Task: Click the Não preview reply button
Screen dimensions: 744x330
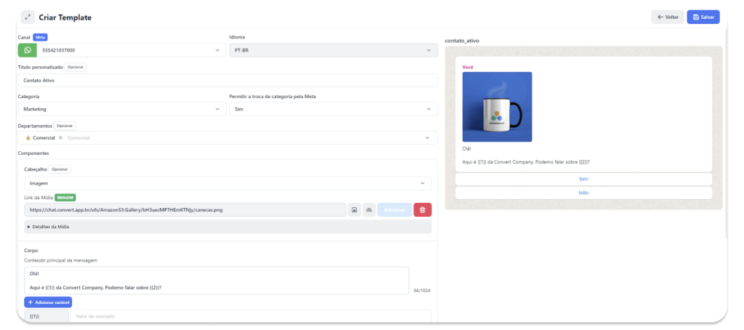Action: (x=583, y=193)
